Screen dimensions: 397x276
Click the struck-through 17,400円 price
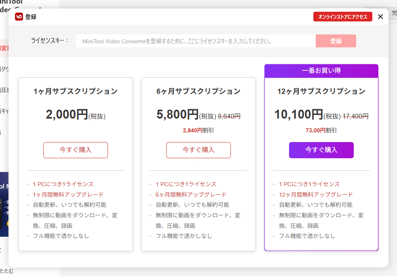355,116
